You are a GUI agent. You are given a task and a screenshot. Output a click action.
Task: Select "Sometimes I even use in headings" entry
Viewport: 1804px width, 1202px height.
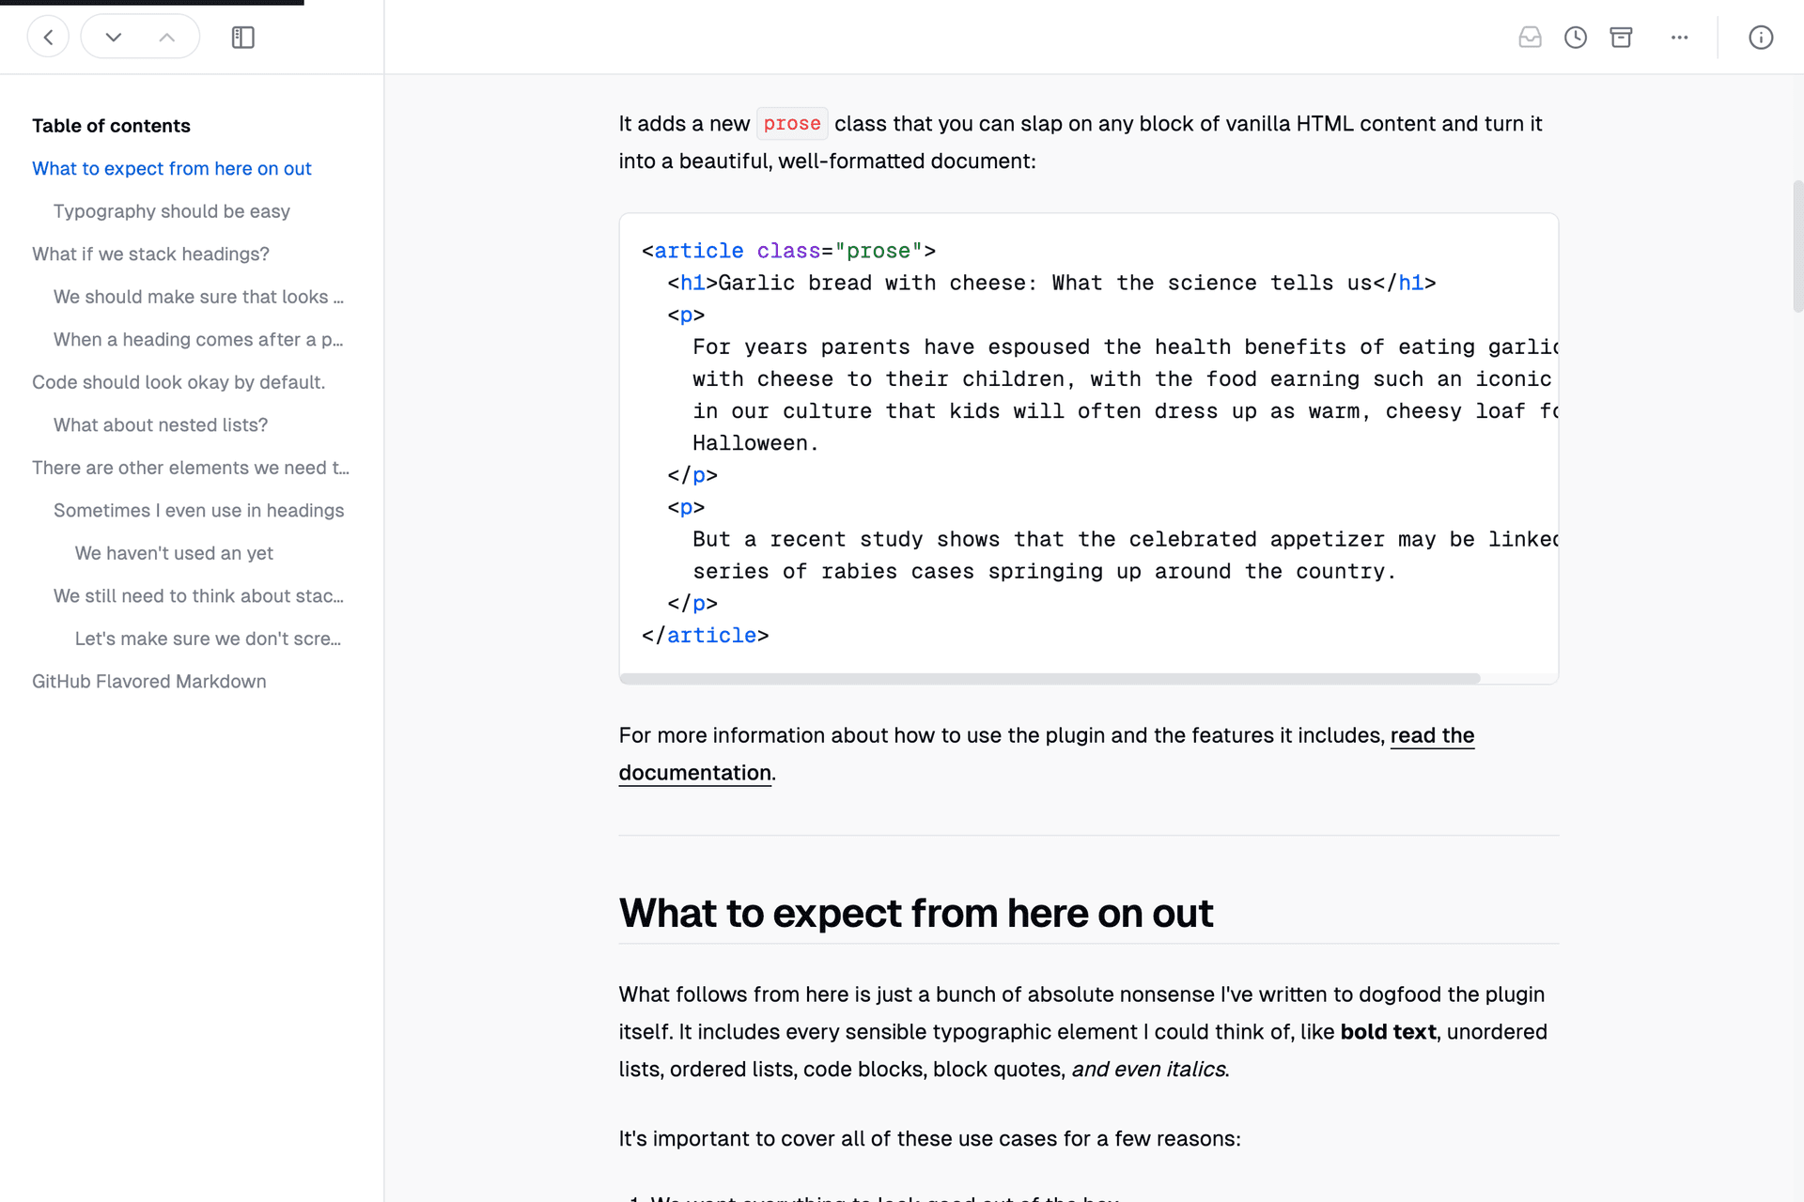coord(199,511)
